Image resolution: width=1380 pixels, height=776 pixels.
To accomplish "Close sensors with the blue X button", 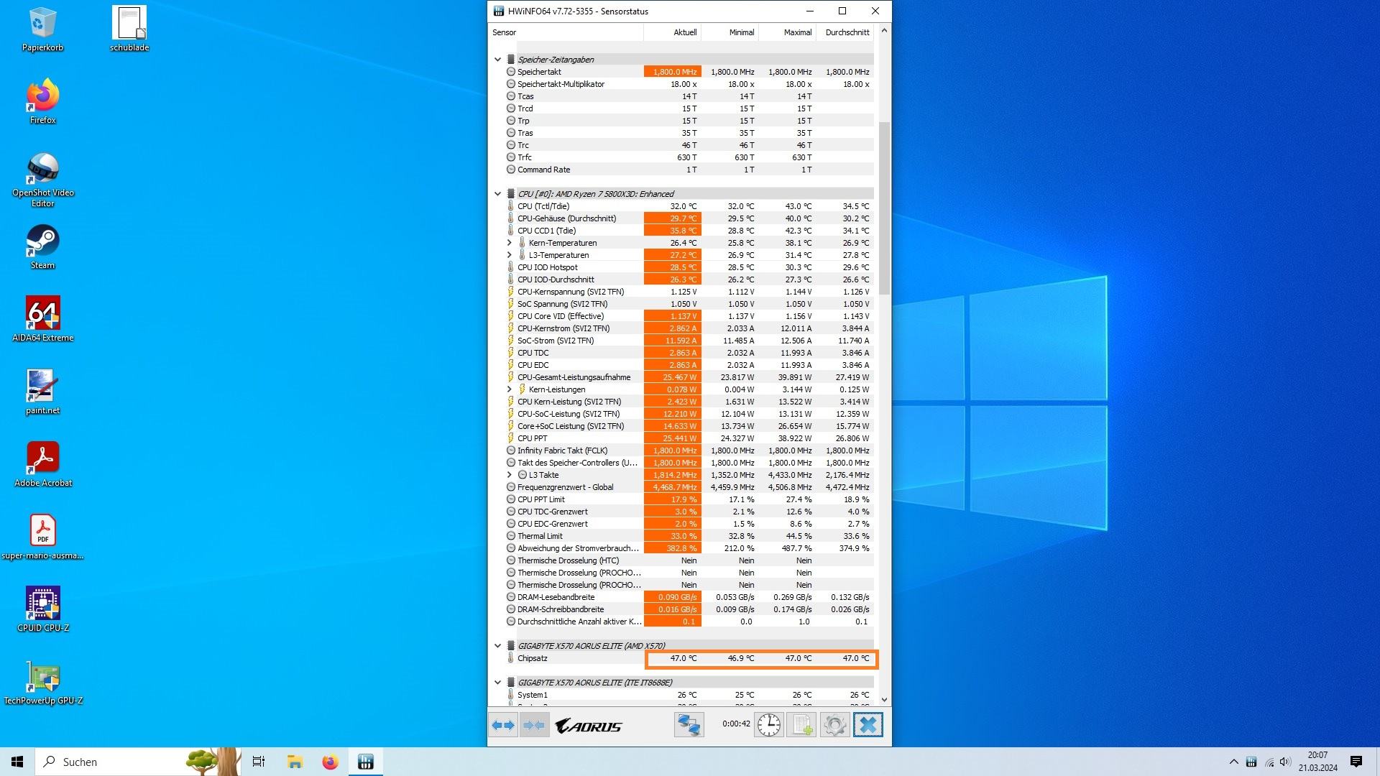I will (868, 725).
